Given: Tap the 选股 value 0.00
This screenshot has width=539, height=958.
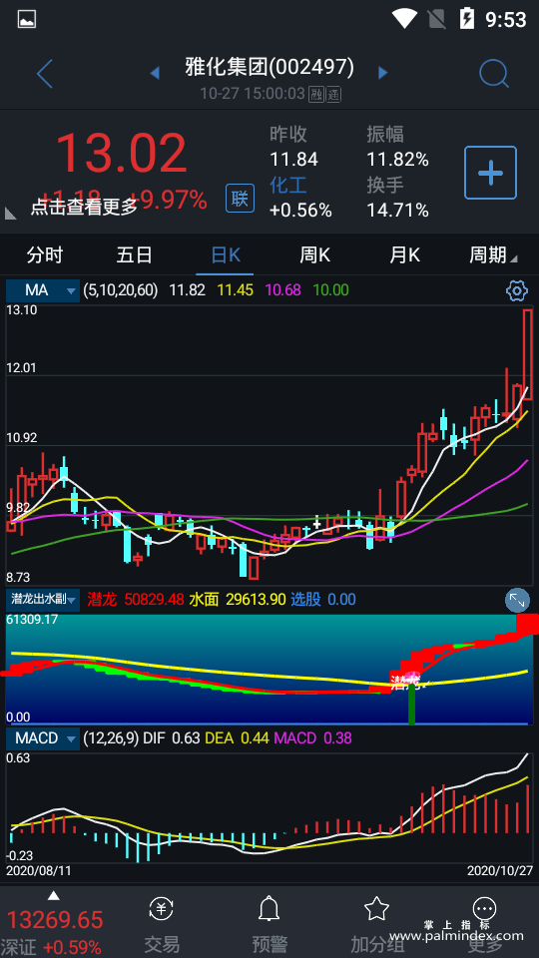Looking at the screenshot, I should (x=341, y=600).
